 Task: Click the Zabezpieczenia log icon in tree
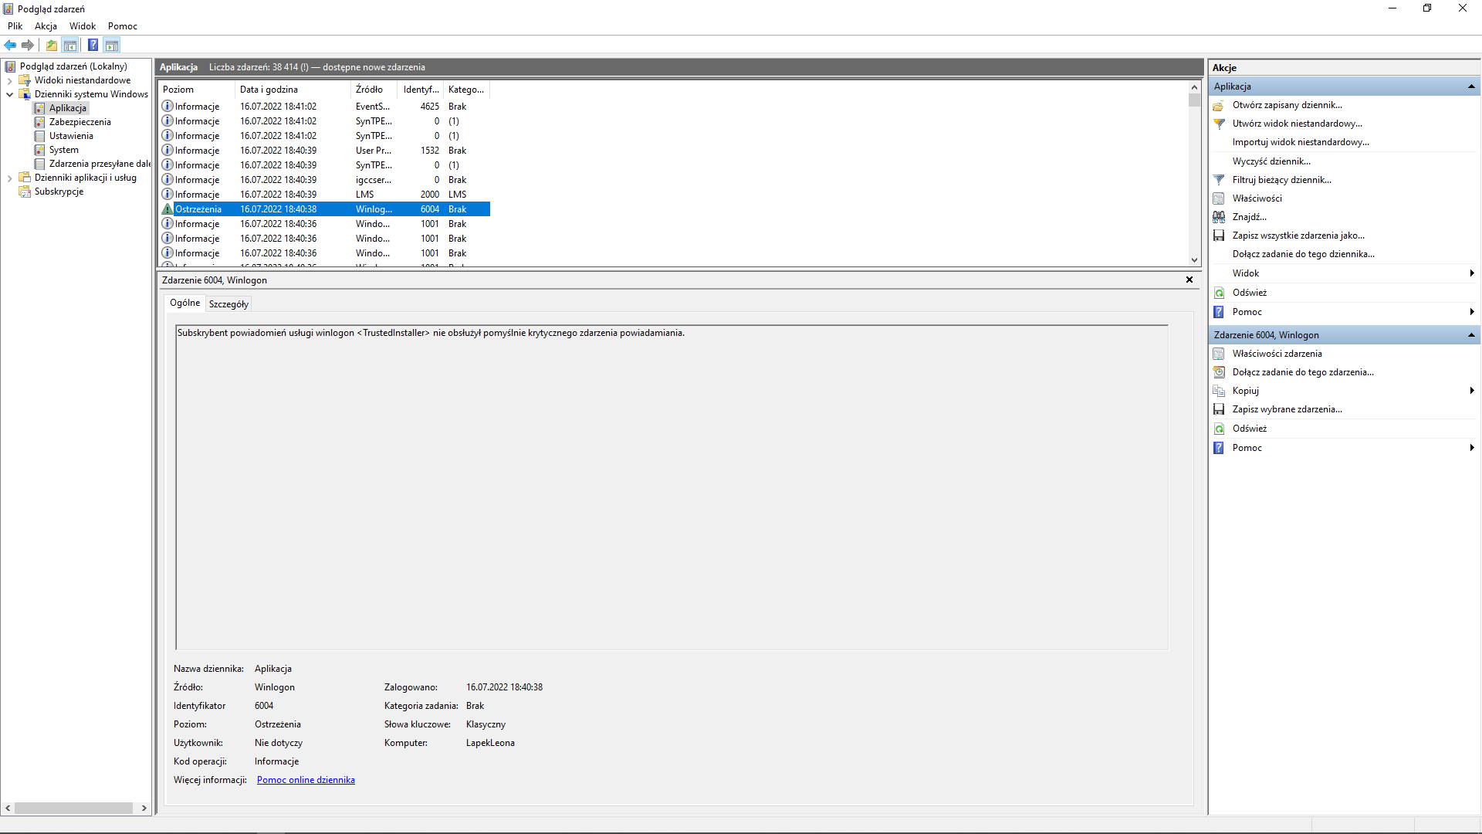pyautogui.click(x=39, y=122)
